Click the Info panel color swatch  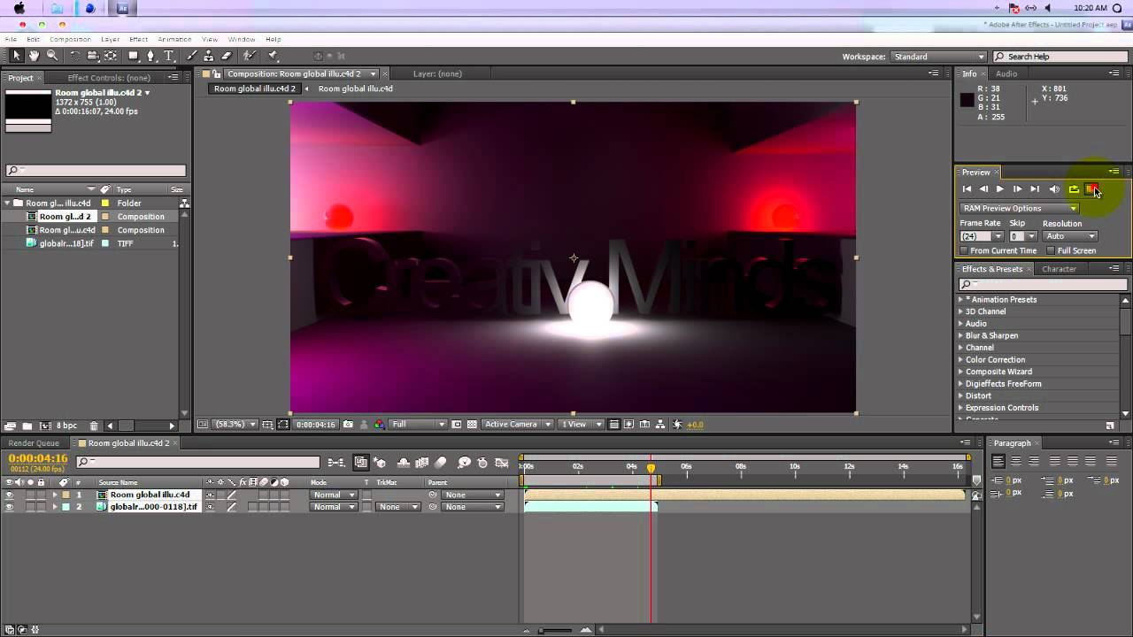[x=967, y=100]
